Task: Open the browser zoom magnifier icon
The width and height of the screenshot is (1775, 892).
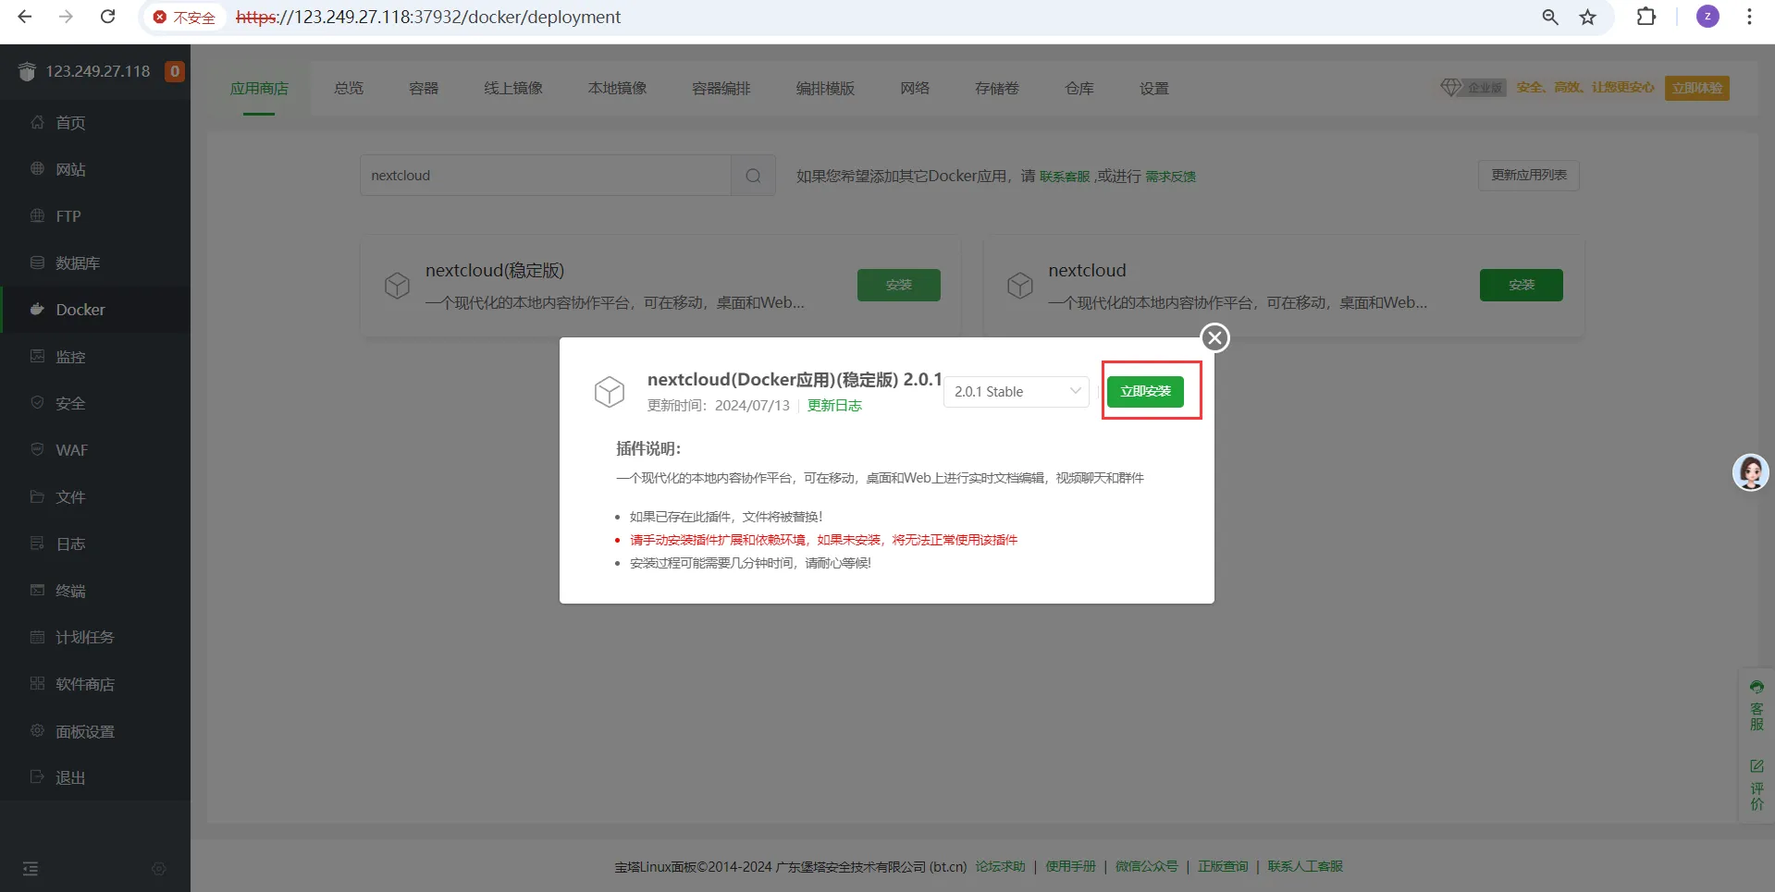Action: point(1550,17)
